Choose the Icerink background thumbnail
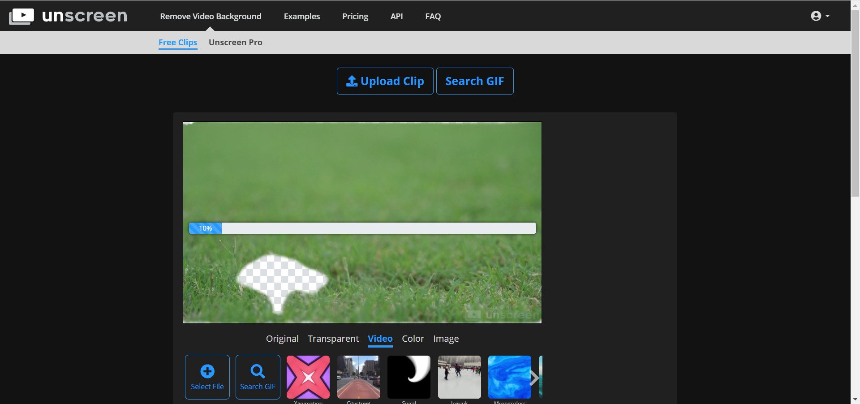The height and width of the screenshot is (404, 860). pos(460,377)
